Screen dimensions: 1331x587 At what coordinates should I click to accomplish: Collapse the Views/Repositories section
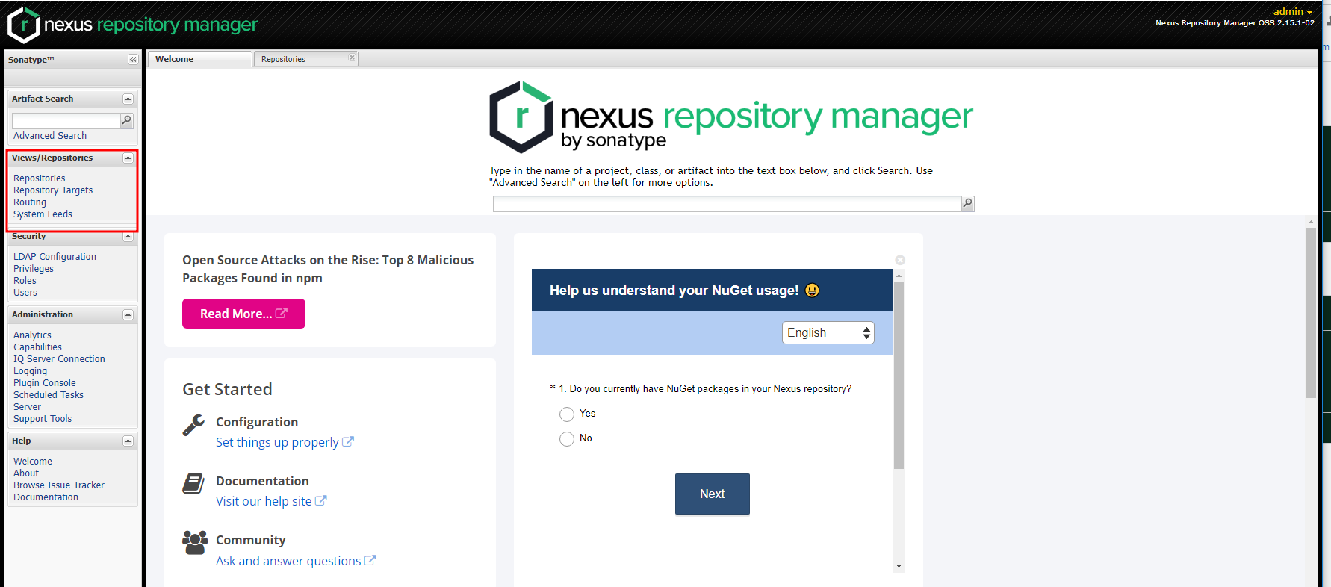tap(128, 158)
